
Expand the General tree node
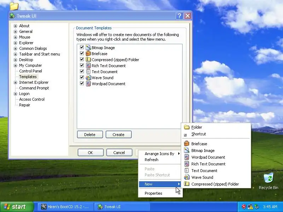point(15,31)
